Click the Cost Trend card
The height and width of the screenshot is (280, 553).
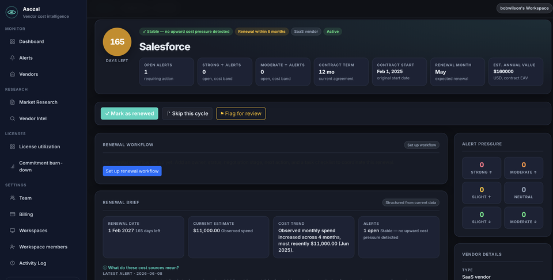tap(313, 237)
